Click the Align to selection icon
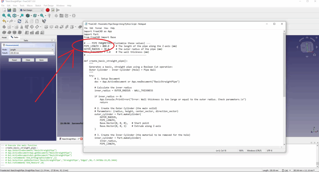 (x=22, y=16)
